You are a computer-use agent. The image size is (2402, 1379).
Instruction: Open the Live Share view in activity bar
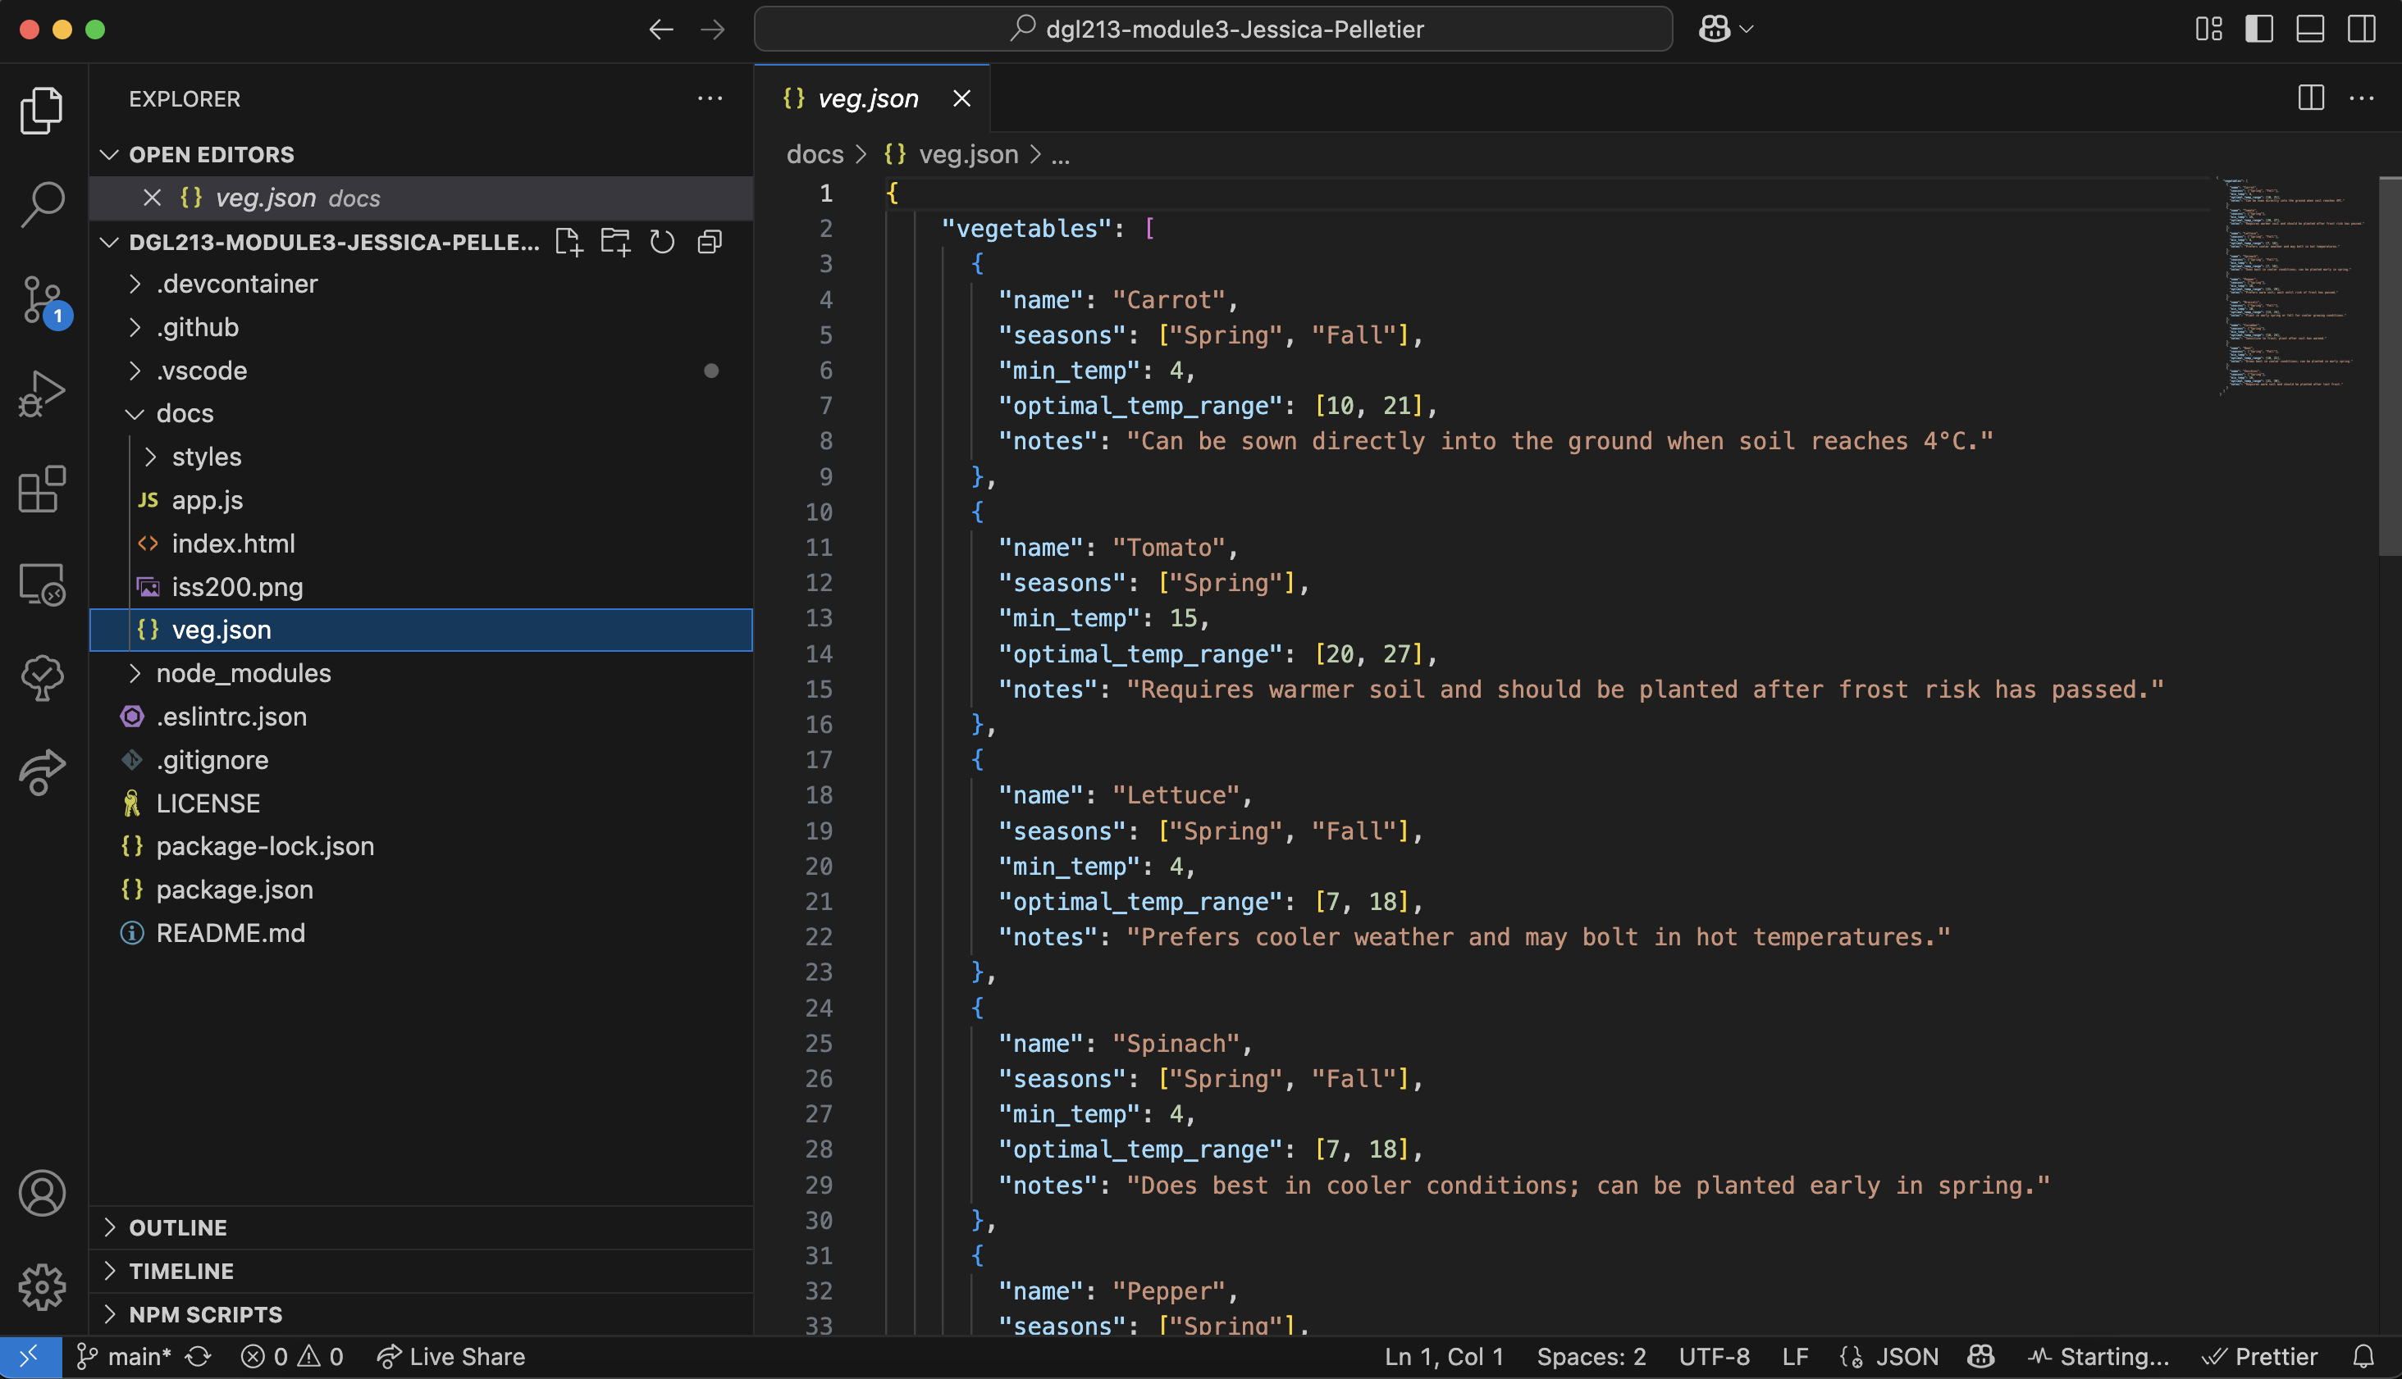point(42,772)
